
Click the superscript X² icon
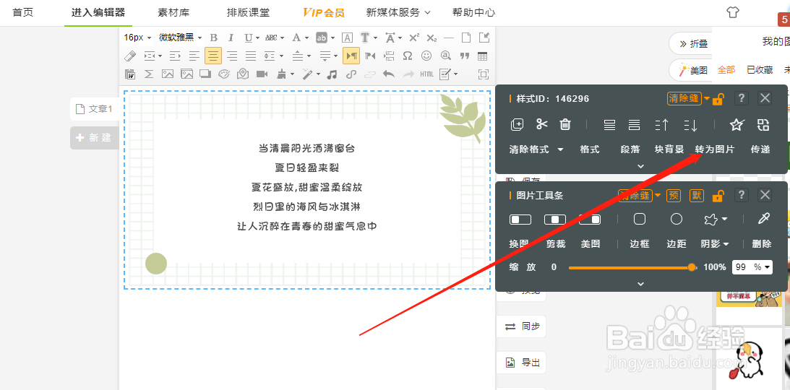pyautogui.click(x=414, y=38)
